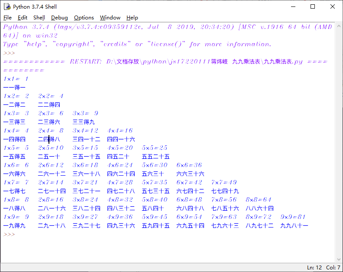Click the text 六九五十四
This screenshot has height=272, width=343.
click(x=190, y=225)
